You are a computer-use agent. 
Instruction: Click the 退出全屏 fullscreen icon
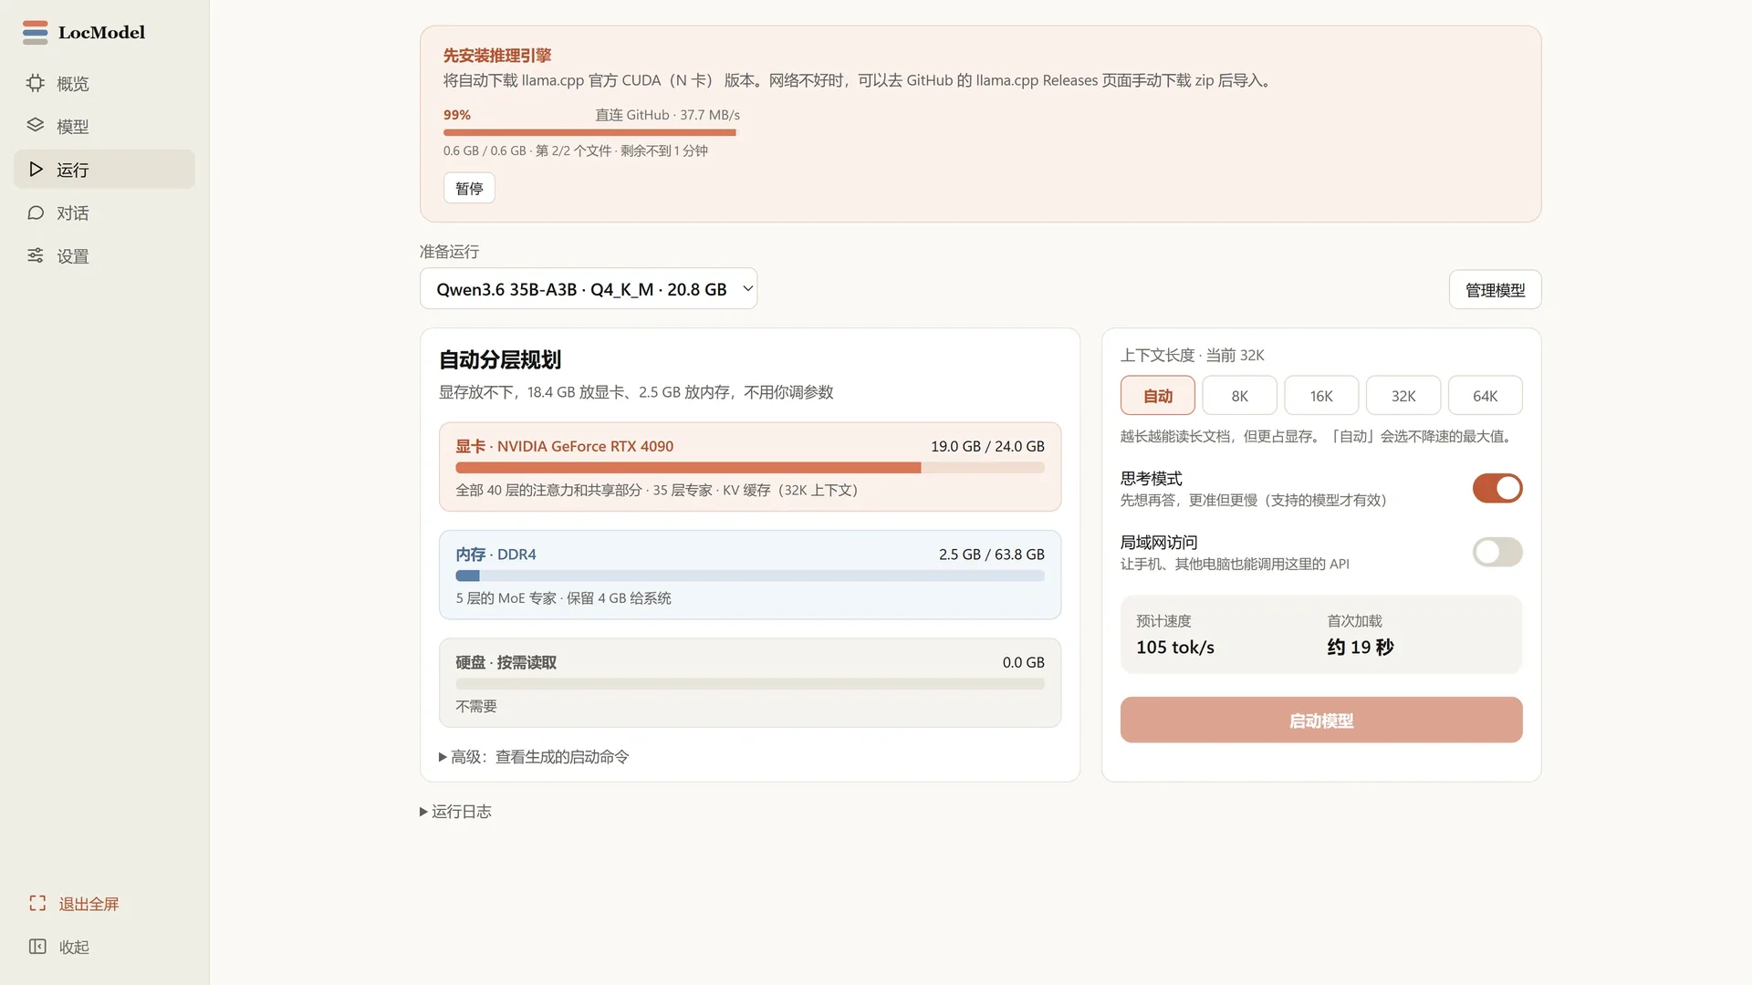click(x=37, y=904)
